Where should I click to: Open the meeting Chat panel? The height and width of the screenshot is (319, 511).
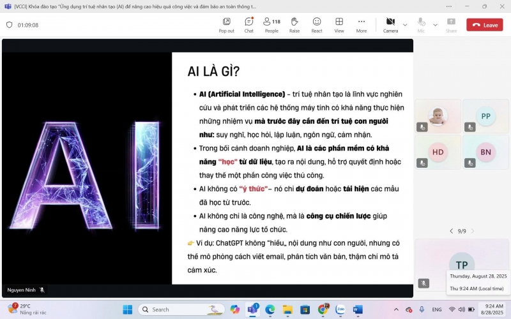point(248,24)
